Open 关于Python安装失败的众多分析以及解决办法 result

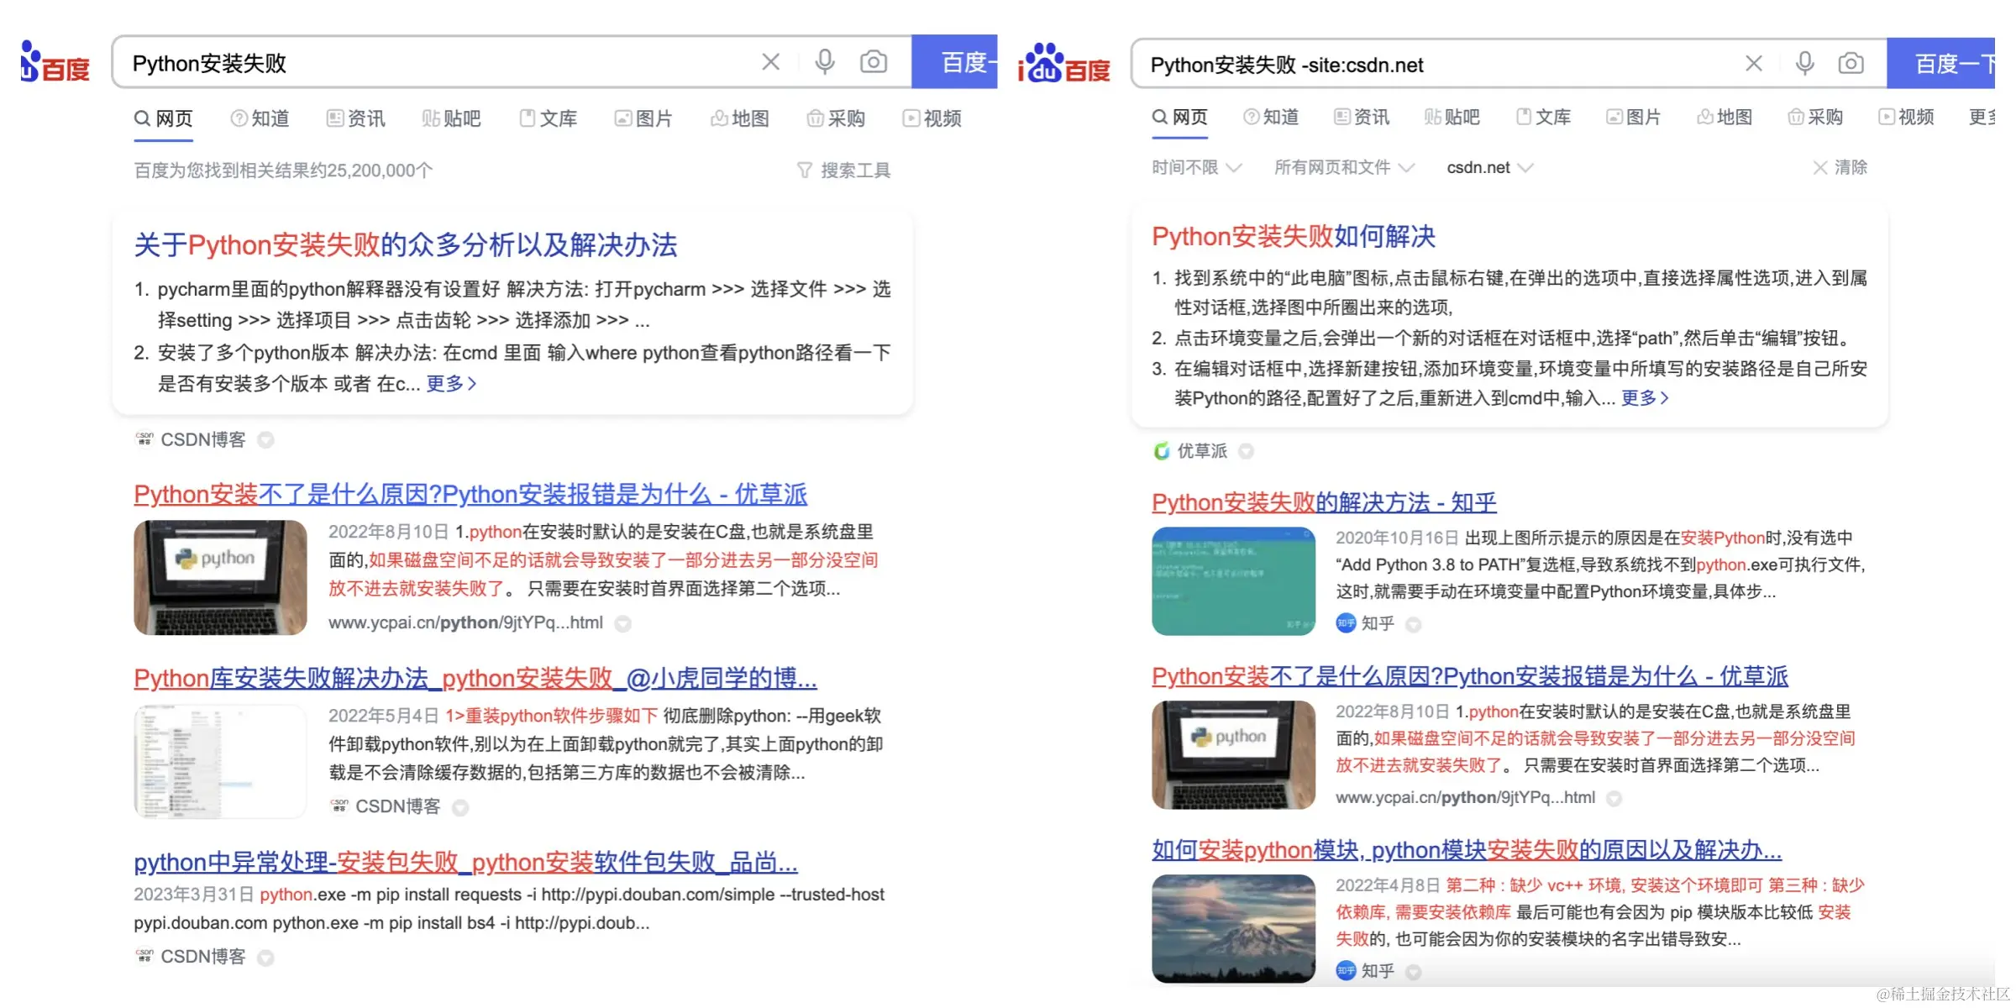406,245
